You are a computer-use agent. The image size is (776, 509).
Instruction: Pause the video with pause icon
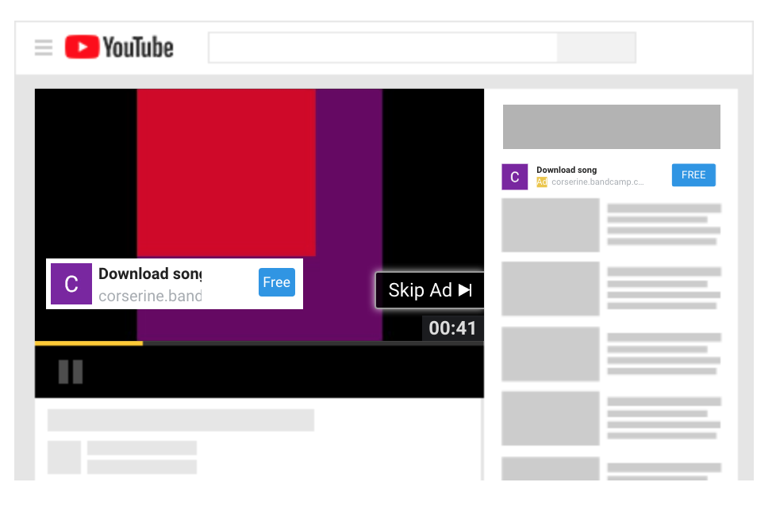71,372
